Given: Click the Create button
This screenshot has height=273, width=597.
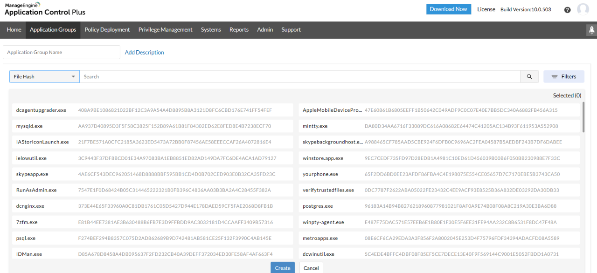Looking at the screenshot, I should (x=282, y=267).
